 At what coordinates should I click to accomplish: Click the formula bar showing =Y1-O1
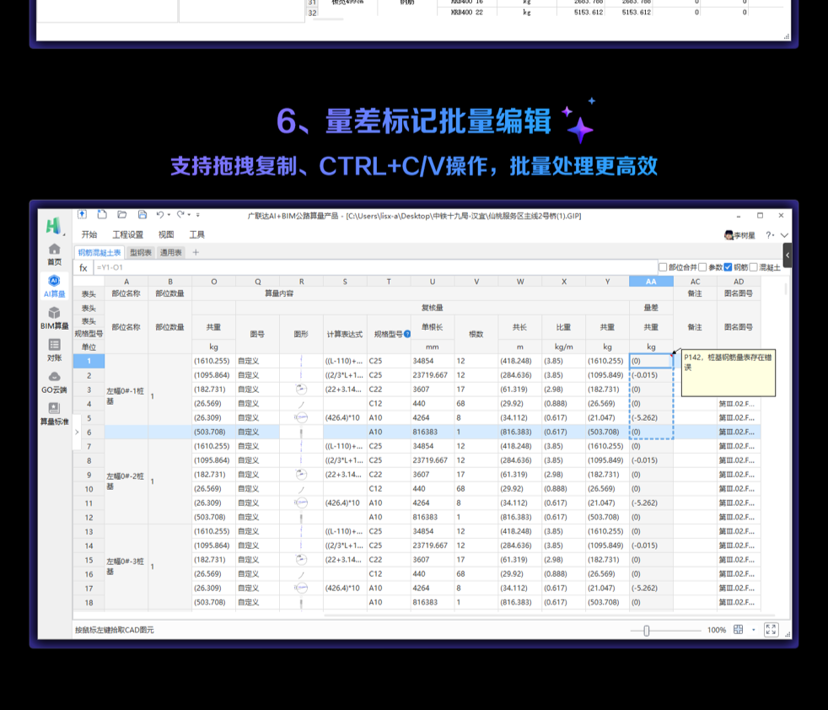(x=375, y=268)
